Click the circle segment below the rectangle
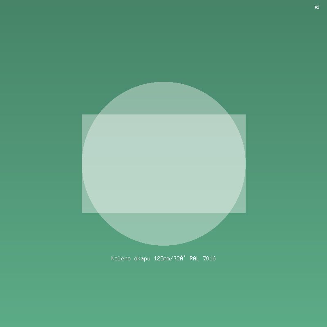 pos(163,229)
